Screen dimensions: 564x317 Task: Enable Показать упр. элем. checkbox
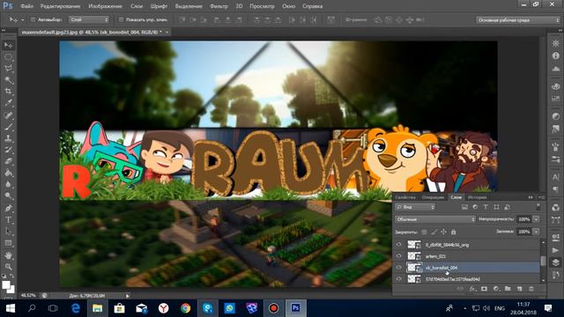point(121,19)
